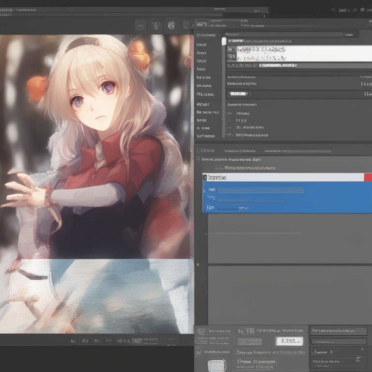
Task: Click the swirl-shaped tool icon above the canvas
Action: pyautogui.click(x=171, y=25)
